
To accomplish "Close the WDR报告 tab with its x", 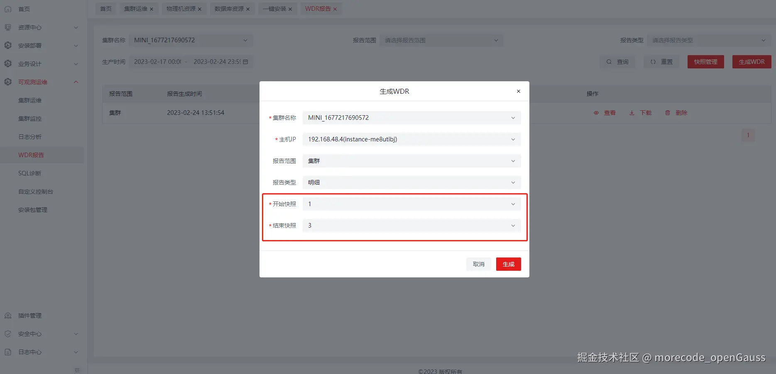I will click(x=335, y=9).
